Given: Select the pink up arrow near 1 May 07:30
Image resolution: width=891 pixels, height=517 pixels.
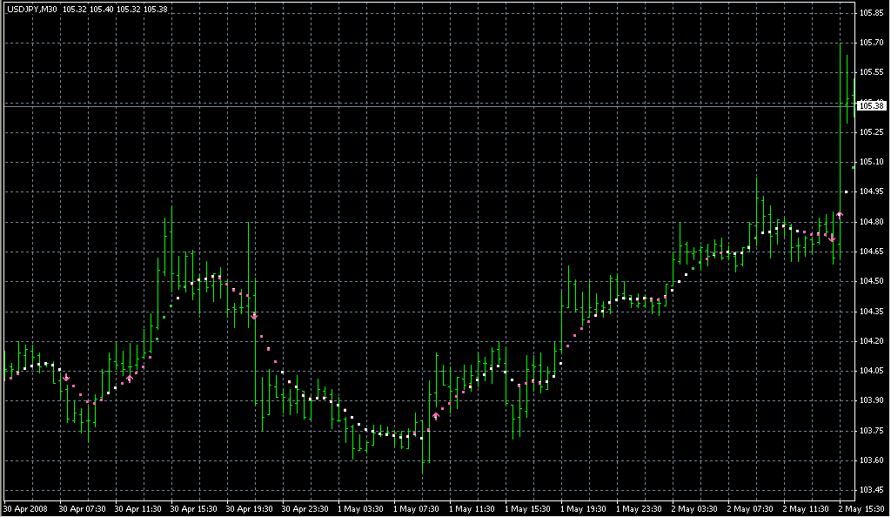Looking at the screenshot, I should [x=436, y=416].
